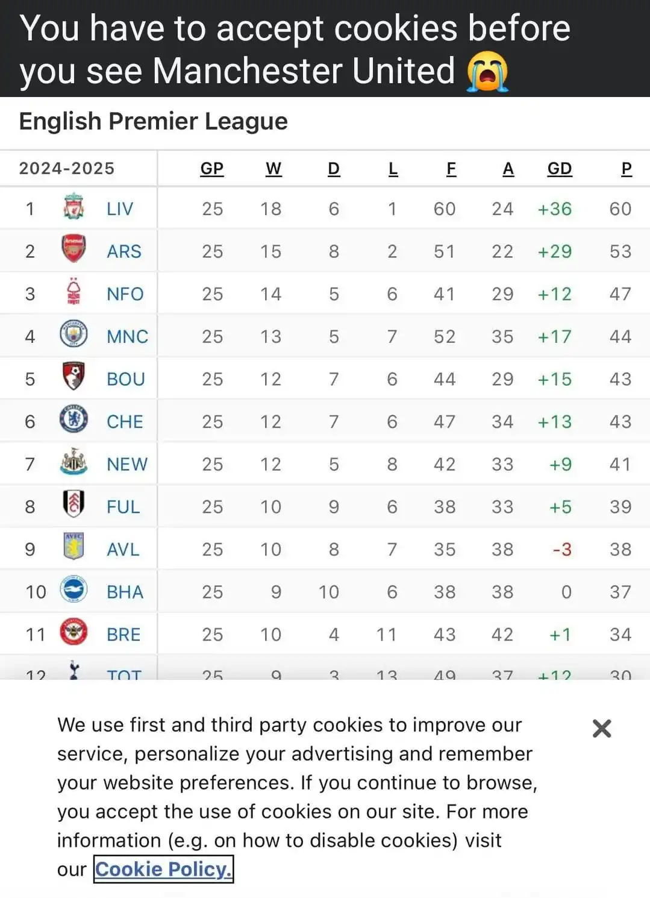This screenshot has height=898, width=650.
Task: Sort standings by P points header
Action: [x=627, y=169]
